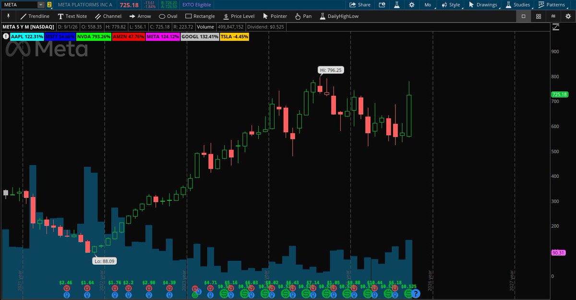Open the flask Edit Studies icon
The image size is (576, 300).
pos(396,5)
